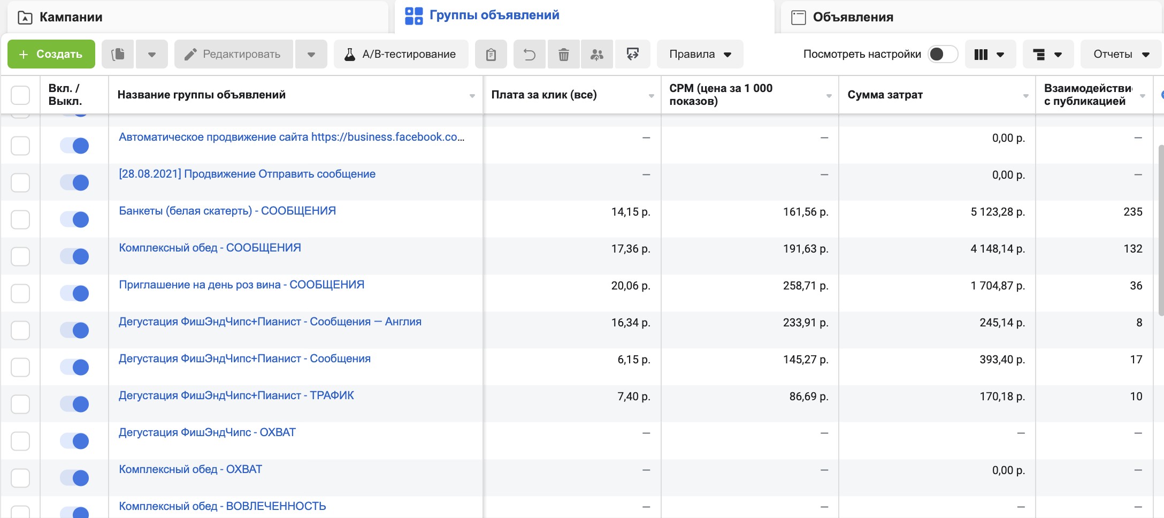The height and width of the screenshot is (518, 1164).
Task: Click the 191,63 р. CPM value
Action: 806,249
